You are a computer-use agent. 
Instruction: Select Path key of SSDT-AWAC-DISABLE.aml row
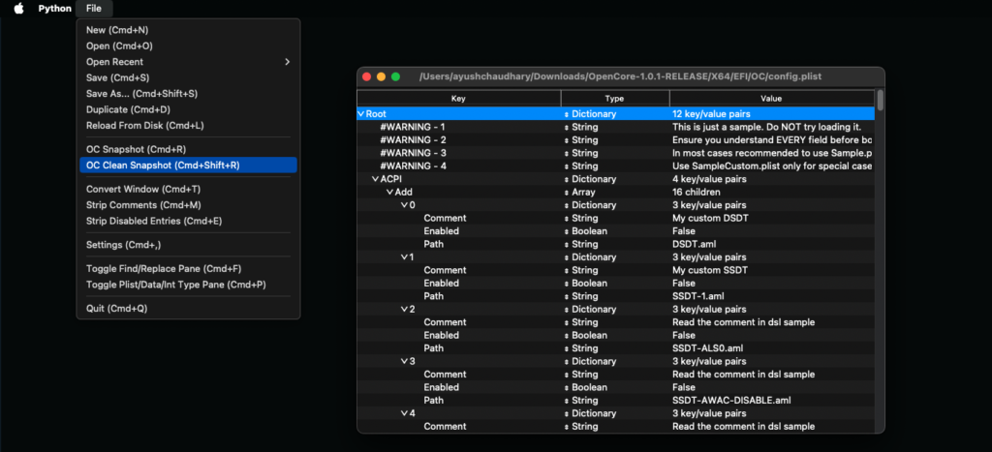tap(433, 401)
